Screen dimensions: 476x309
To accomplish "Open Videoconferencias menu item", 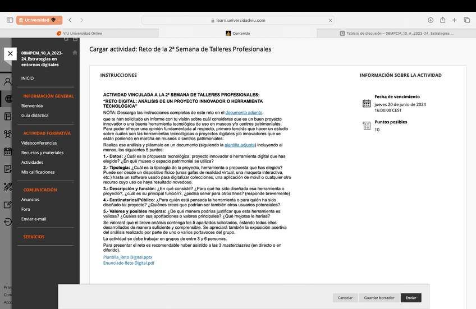I will tap(39, 143).
